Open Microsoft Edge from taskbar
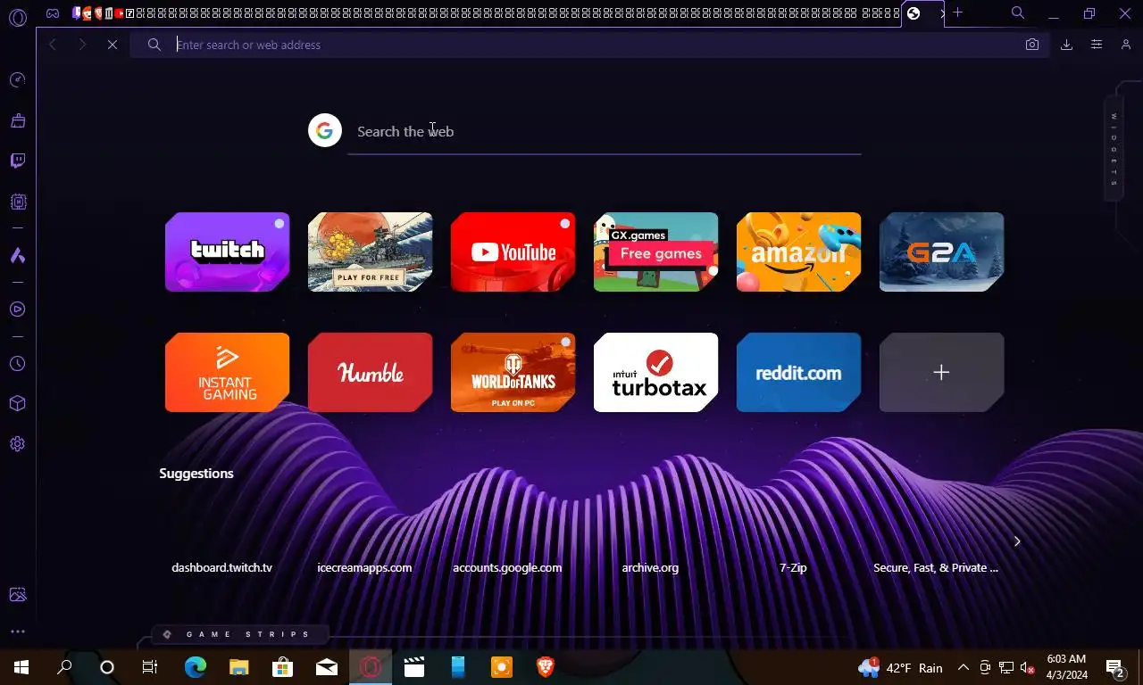The image size is (1143, 685). pos(195,667)
